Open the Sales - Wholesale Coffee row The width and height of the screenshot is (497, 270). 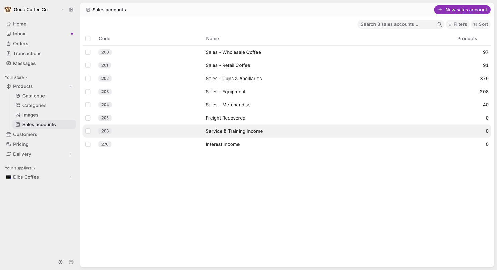[x=287, y=52]
